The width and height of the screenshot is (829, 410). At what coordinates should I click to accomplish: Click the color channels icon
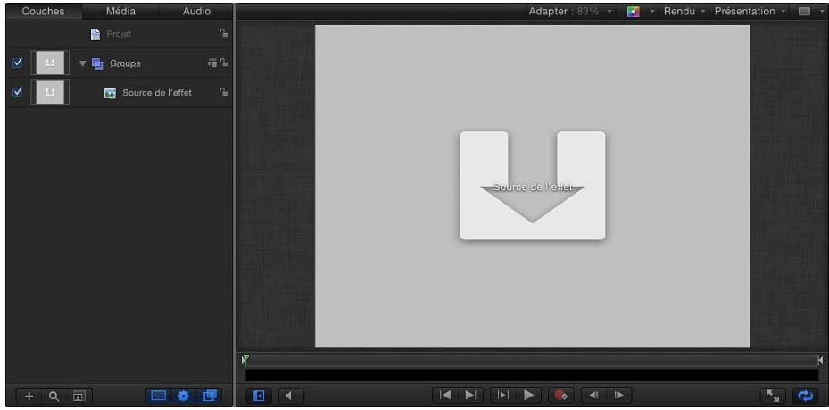tap(633, 12)
